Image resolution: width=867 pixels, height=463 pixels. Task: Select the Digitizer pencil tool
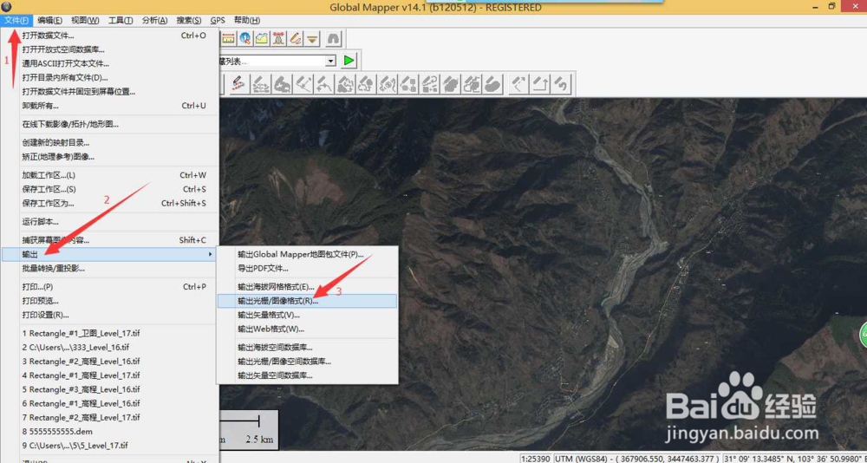296,38
